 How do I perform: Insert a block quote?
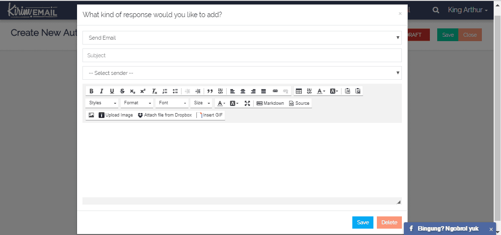(210, 91)
